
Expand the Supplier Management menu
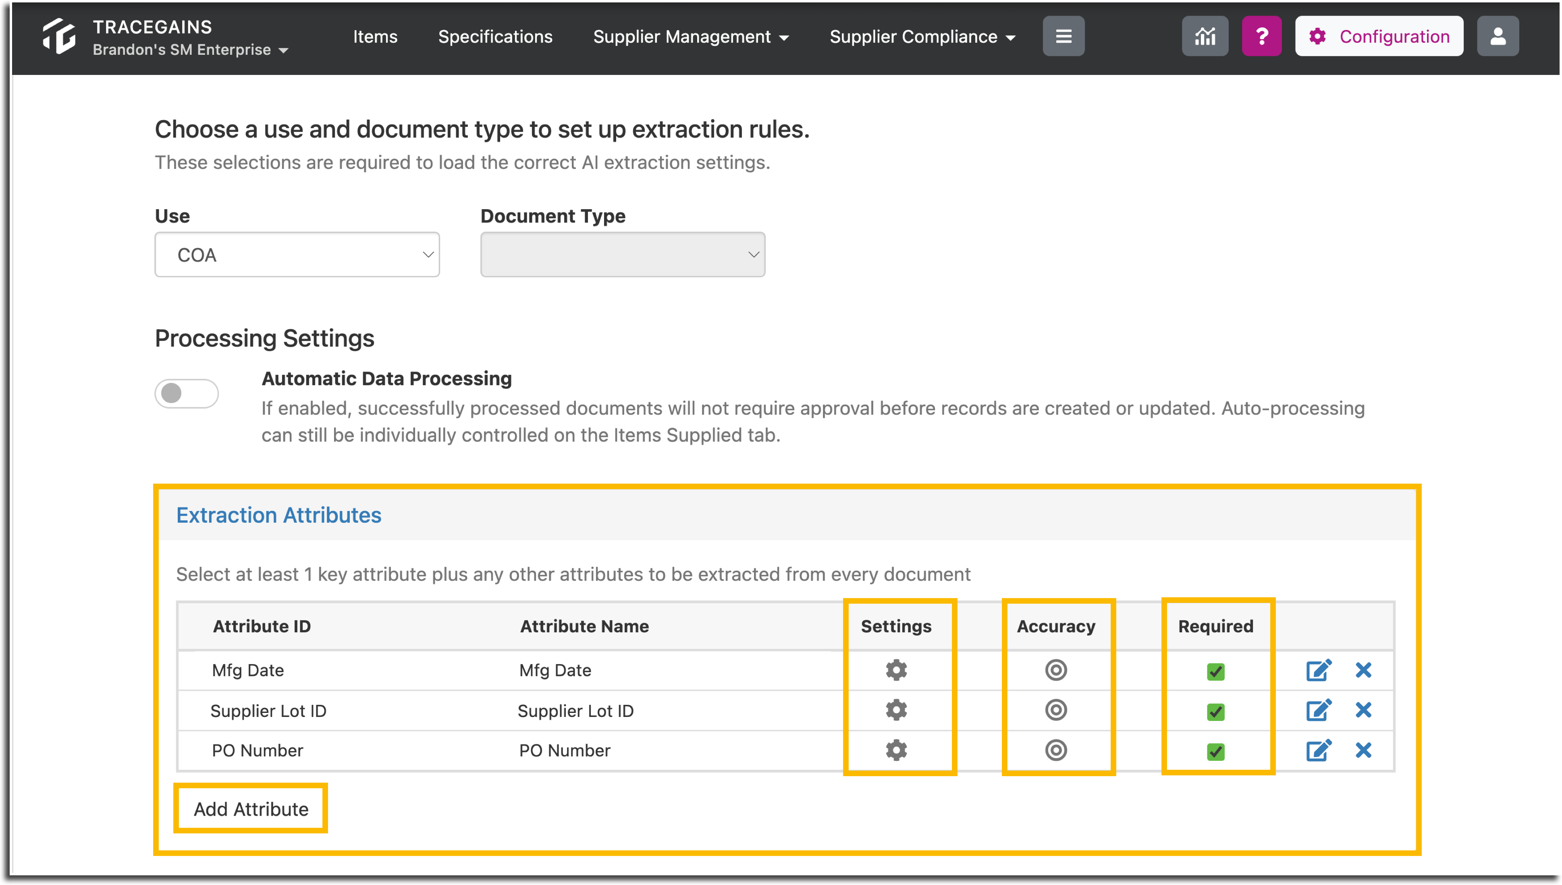pyautogui.click(x=691, y=36)
